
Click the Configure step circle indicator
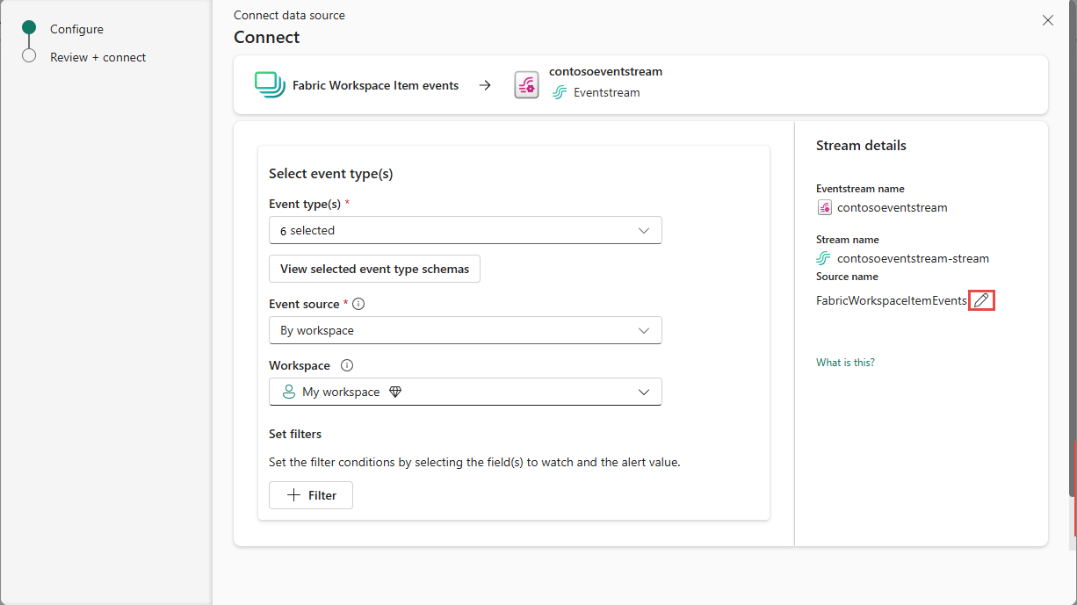tap(29, 28)
